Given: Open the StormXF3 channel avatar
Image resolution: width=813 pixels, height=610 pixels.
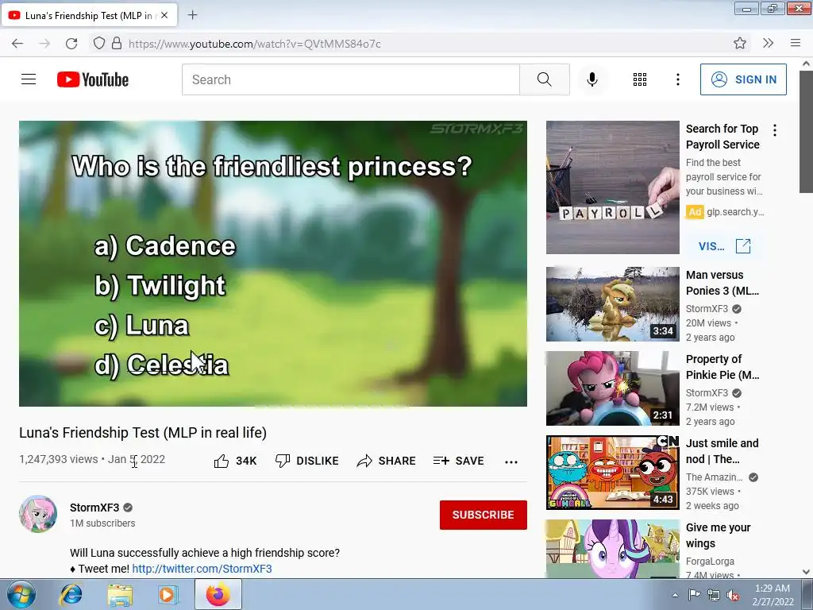Looking at the screenshot, I should 38,514.
